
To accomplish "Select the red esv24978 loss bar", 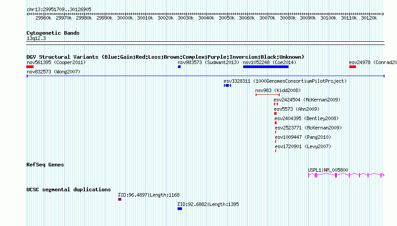I will [x=352, y=67].
